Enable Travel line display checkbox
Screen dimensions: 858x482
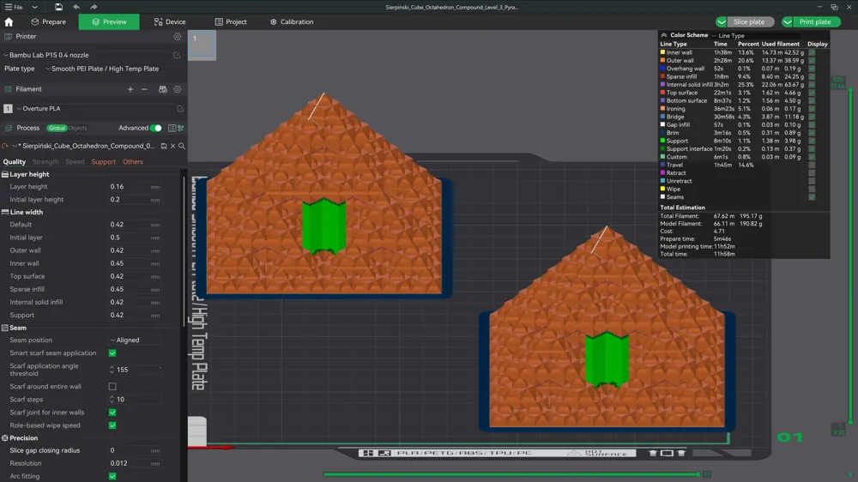(x=812, y=165)
